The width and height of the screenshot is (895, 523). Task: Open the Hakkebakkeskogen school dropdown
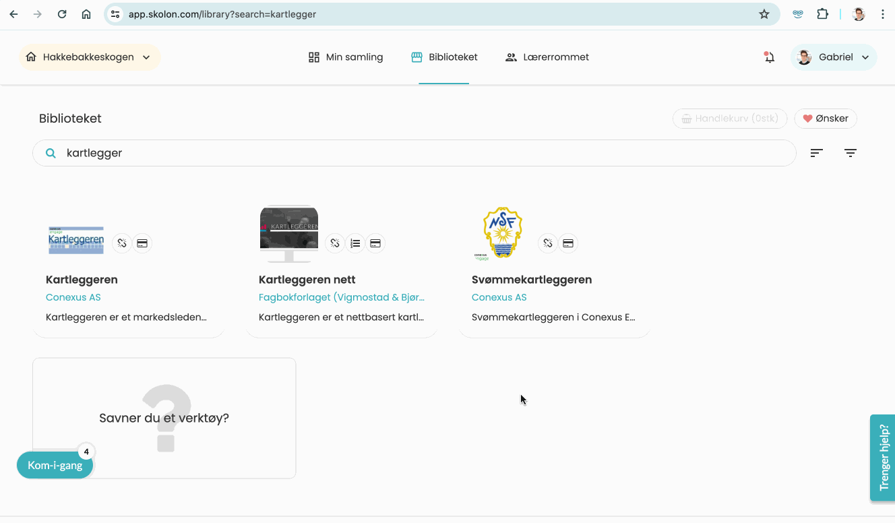90,57
